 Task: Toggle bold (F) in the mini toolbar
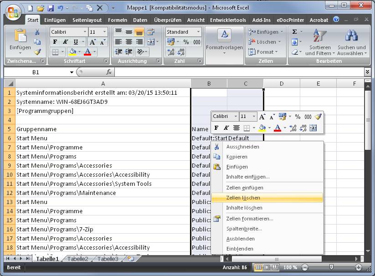(x=216, y=128)
